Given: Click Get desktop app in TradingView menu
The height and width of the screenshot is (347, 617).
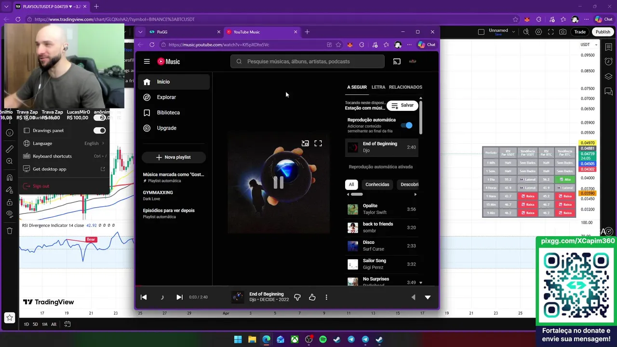Looking at the screenshot, I should click(x=64, y=169).
